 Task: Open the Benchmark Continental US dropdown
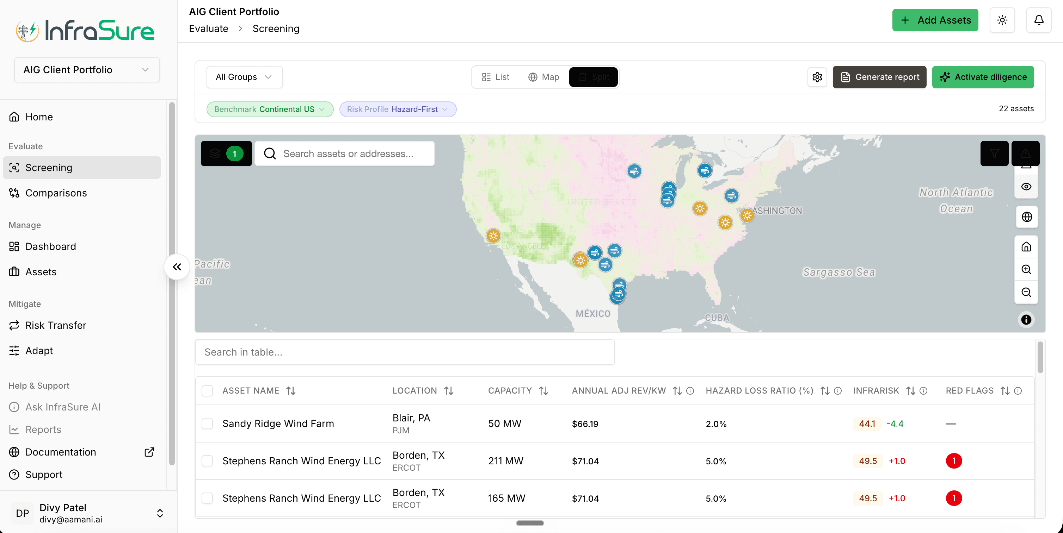tap(270, 109)
